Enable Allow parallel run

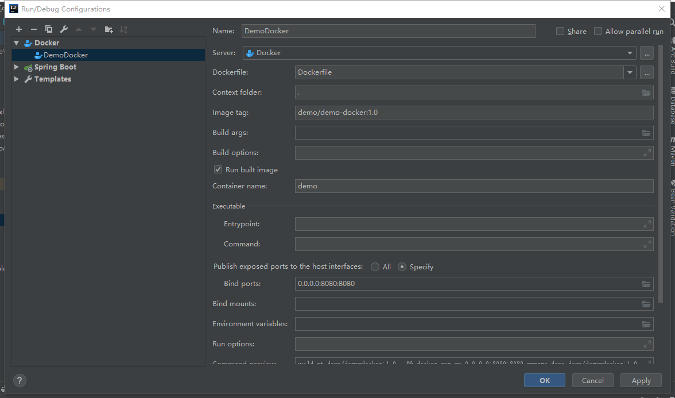598,31
